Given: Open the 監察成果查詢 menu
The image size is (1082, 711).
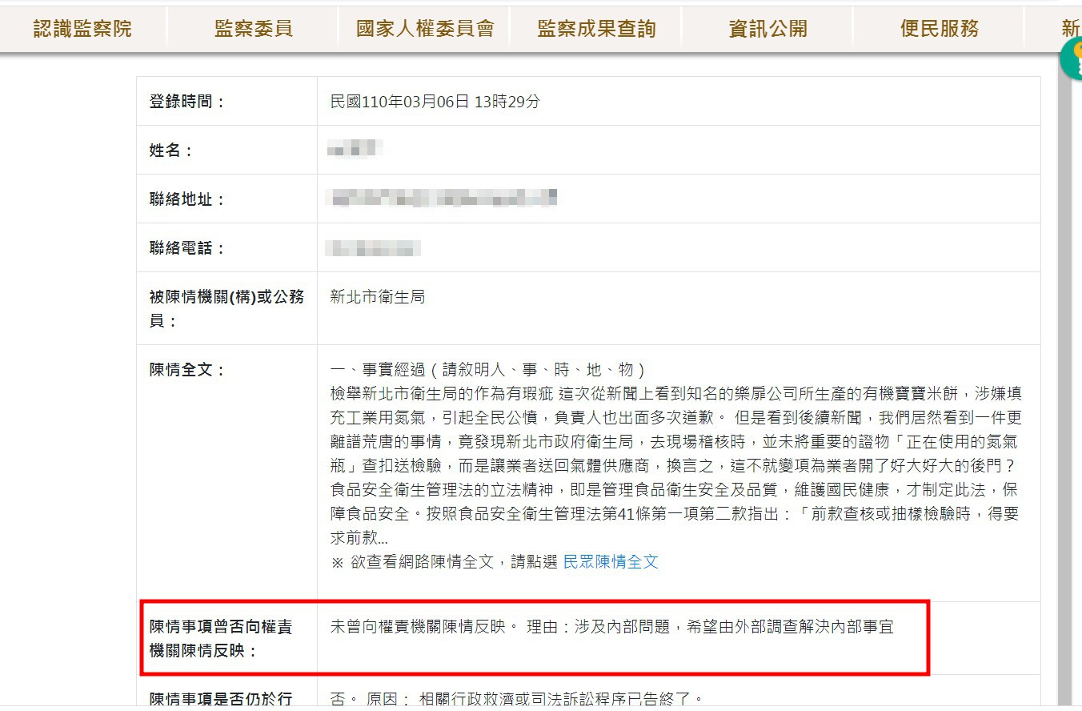Looking at the screenshot, I should 596,29.
